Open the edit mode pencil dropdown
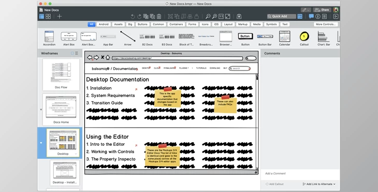 tap(306, 10)
